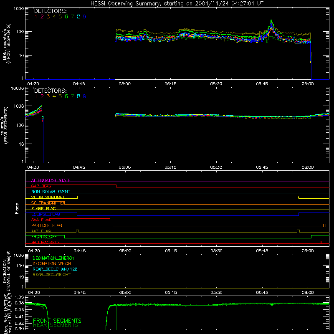334x334 pixels.
Task: Click DETECTORS: heading in front segments panel
Action: (x=50, y=11)
